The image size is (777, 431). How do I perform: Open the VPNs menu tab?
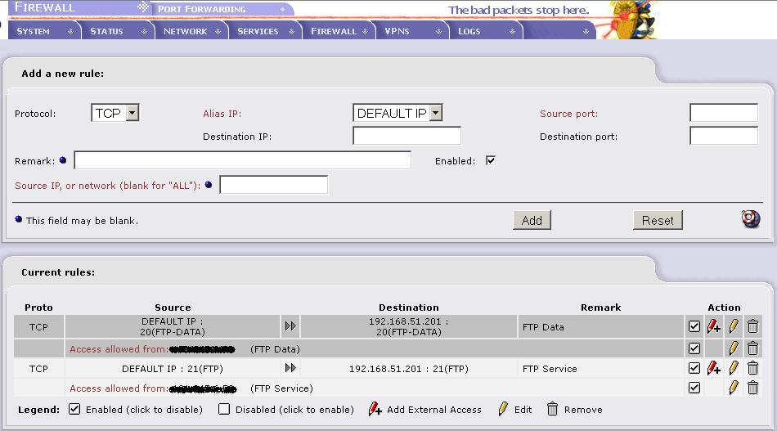pyautogui.click(x=412, y=31)
